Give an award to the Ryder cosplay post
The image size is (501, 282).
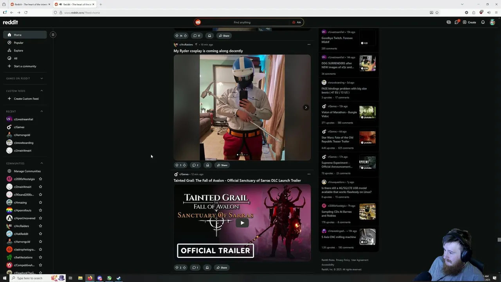click(x=207, y=165)
